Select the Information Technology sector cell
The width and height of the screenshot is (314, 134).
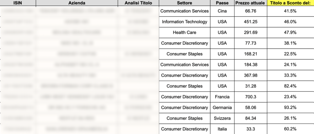(184, 22)
